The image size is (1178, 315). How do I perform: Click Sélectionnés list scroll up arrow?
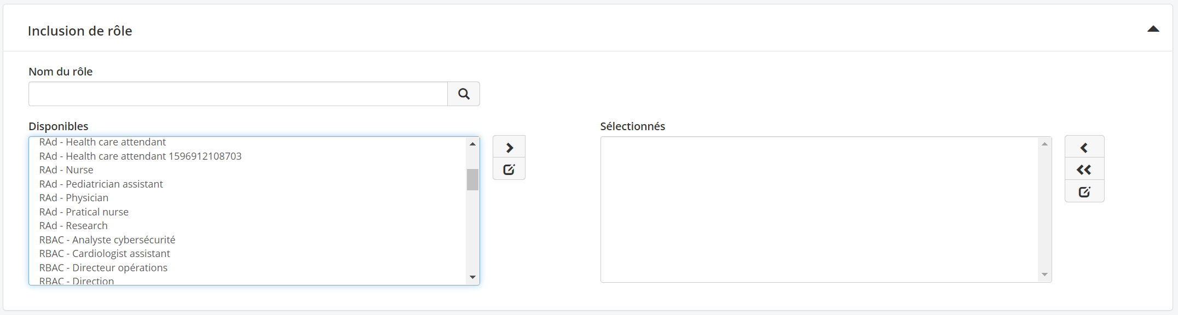pos(1044,144)
